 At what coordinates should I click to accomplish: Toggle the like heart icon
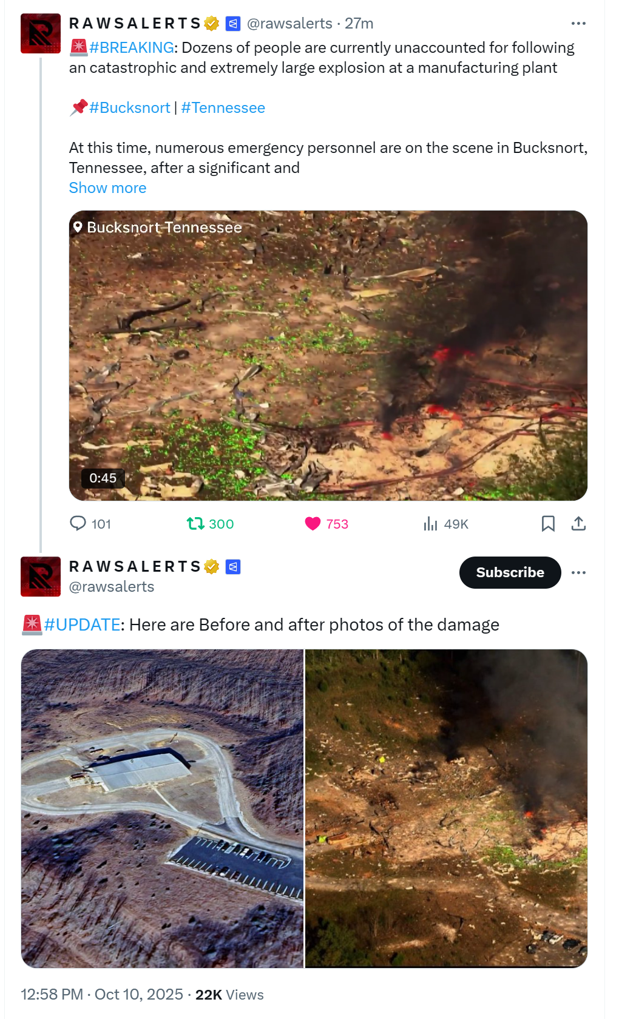tap(313, 523)
